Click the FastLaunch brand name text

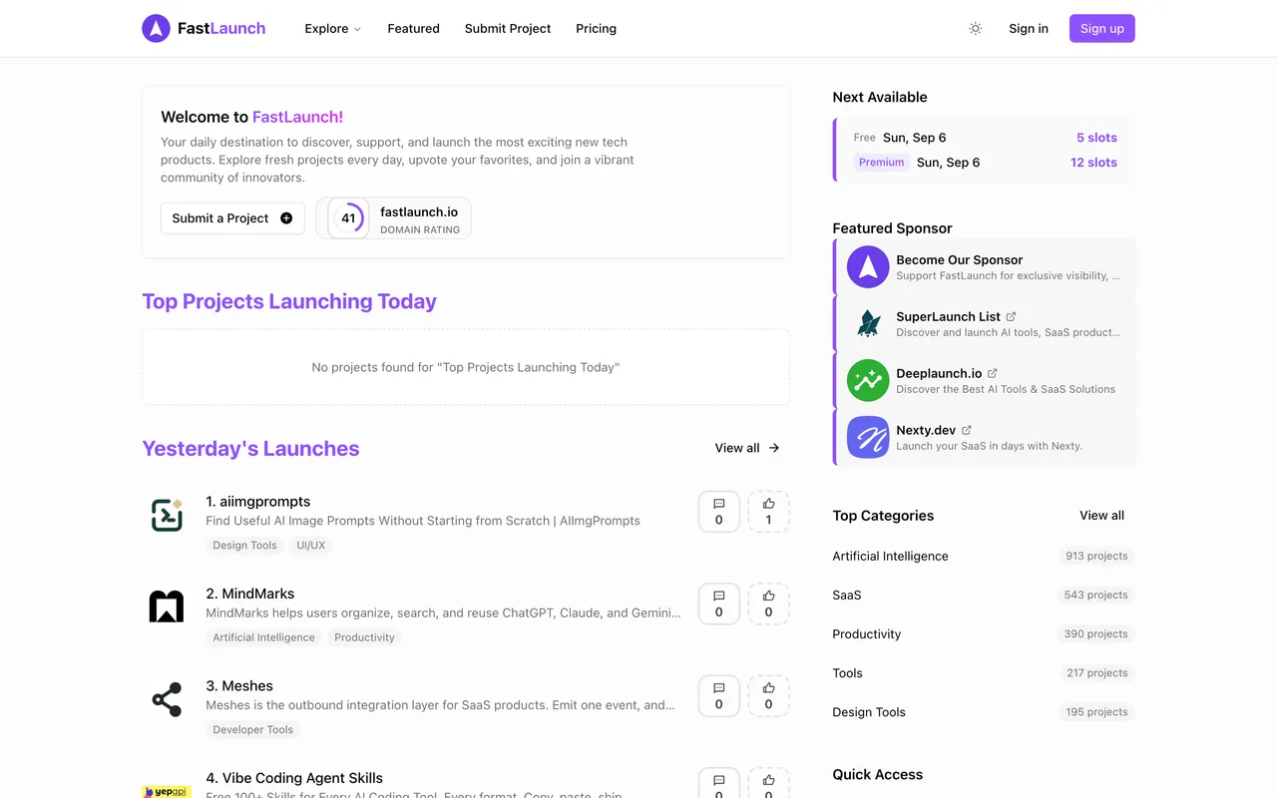click(221, 29)
